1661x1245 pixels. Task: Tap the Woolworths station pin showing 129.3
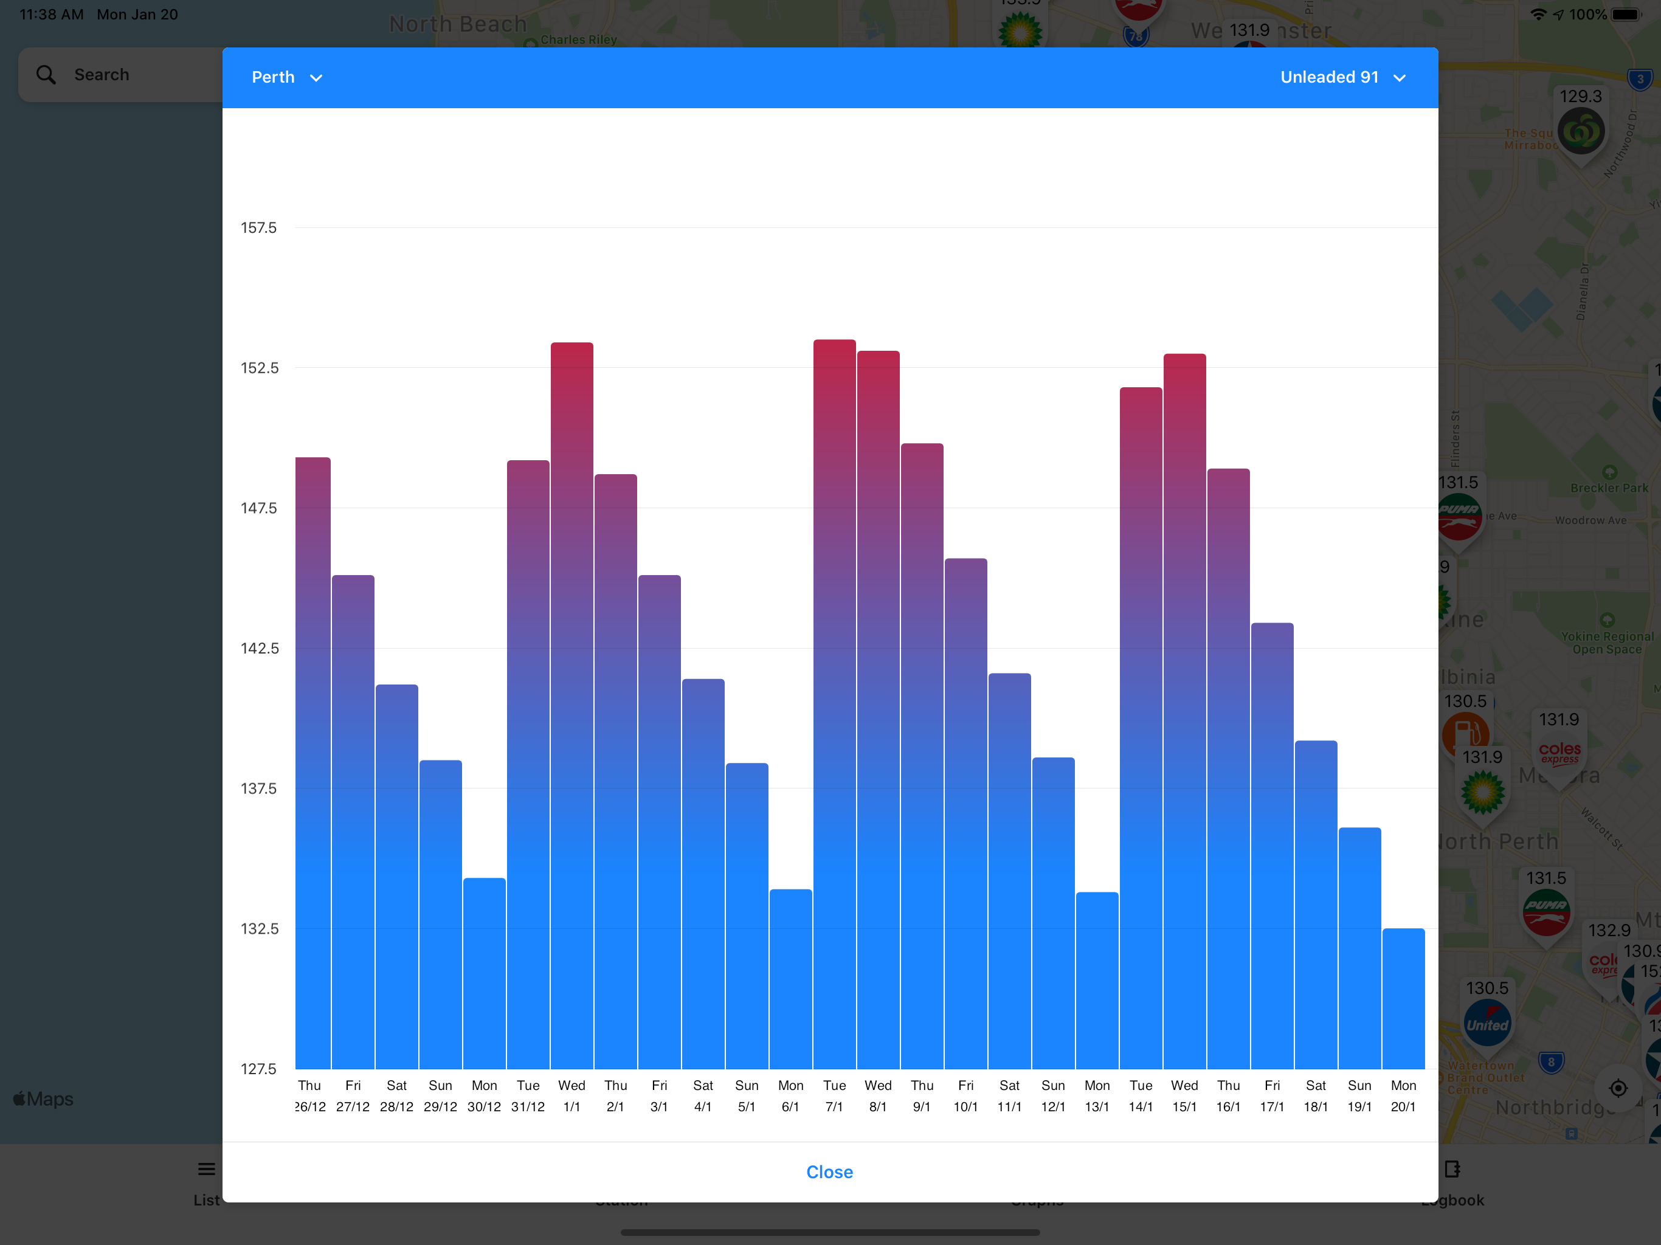point(1581,131)
